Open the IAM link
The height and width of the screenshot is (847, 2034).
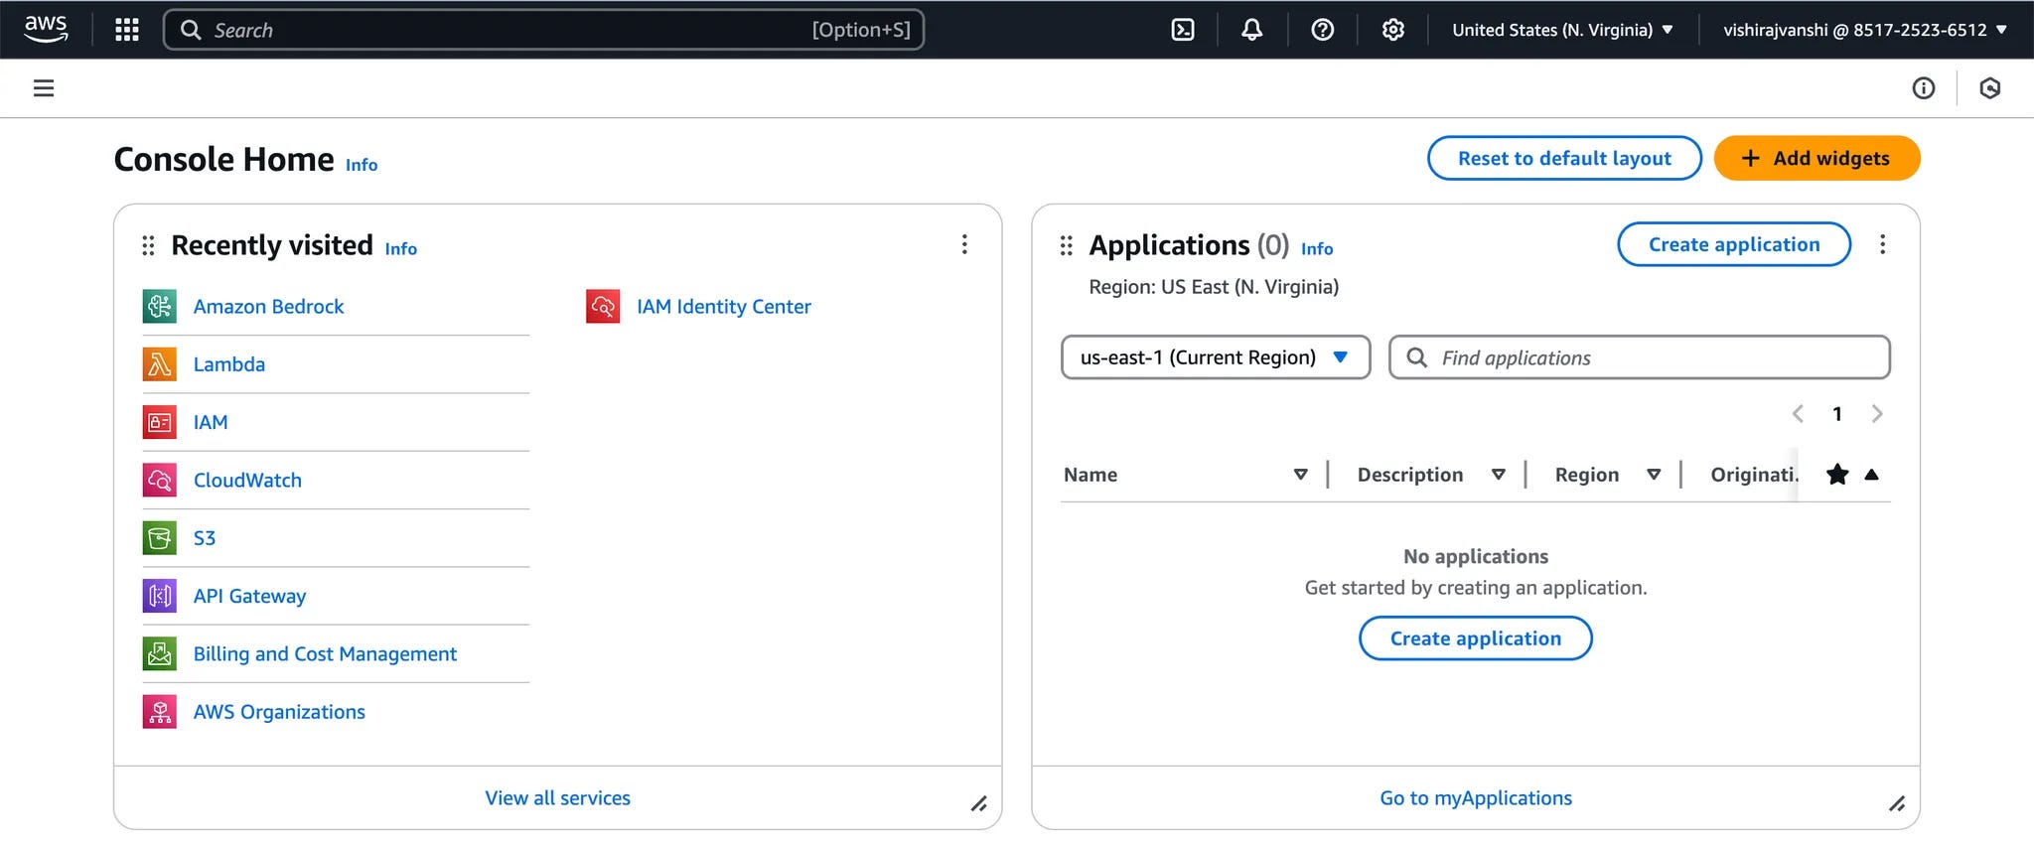pos(211,422)
